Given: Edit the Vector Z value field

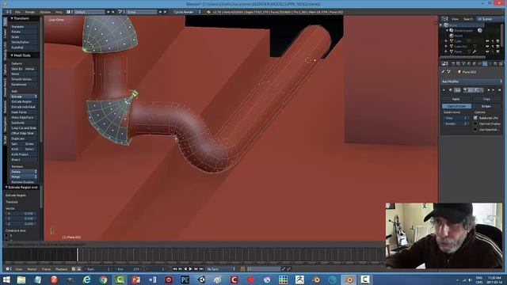Looking at the screenshot, I should click(x=21, y=223).
